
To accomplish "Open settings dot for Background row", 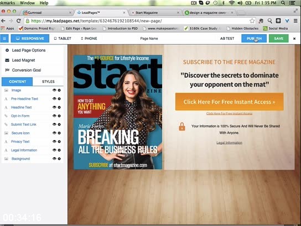I will (59, 159).
